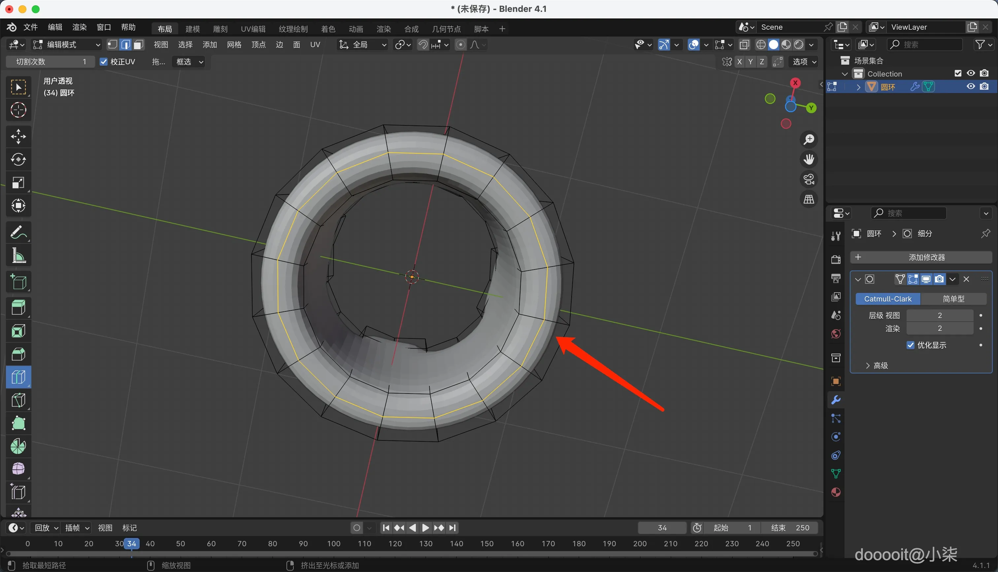Select the Loop Cut tool in toolbar

coord(18,377)
